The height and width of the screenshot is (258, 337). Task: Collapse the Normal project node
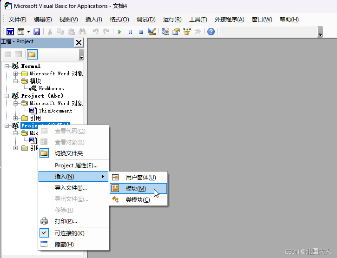coord(7,66)
